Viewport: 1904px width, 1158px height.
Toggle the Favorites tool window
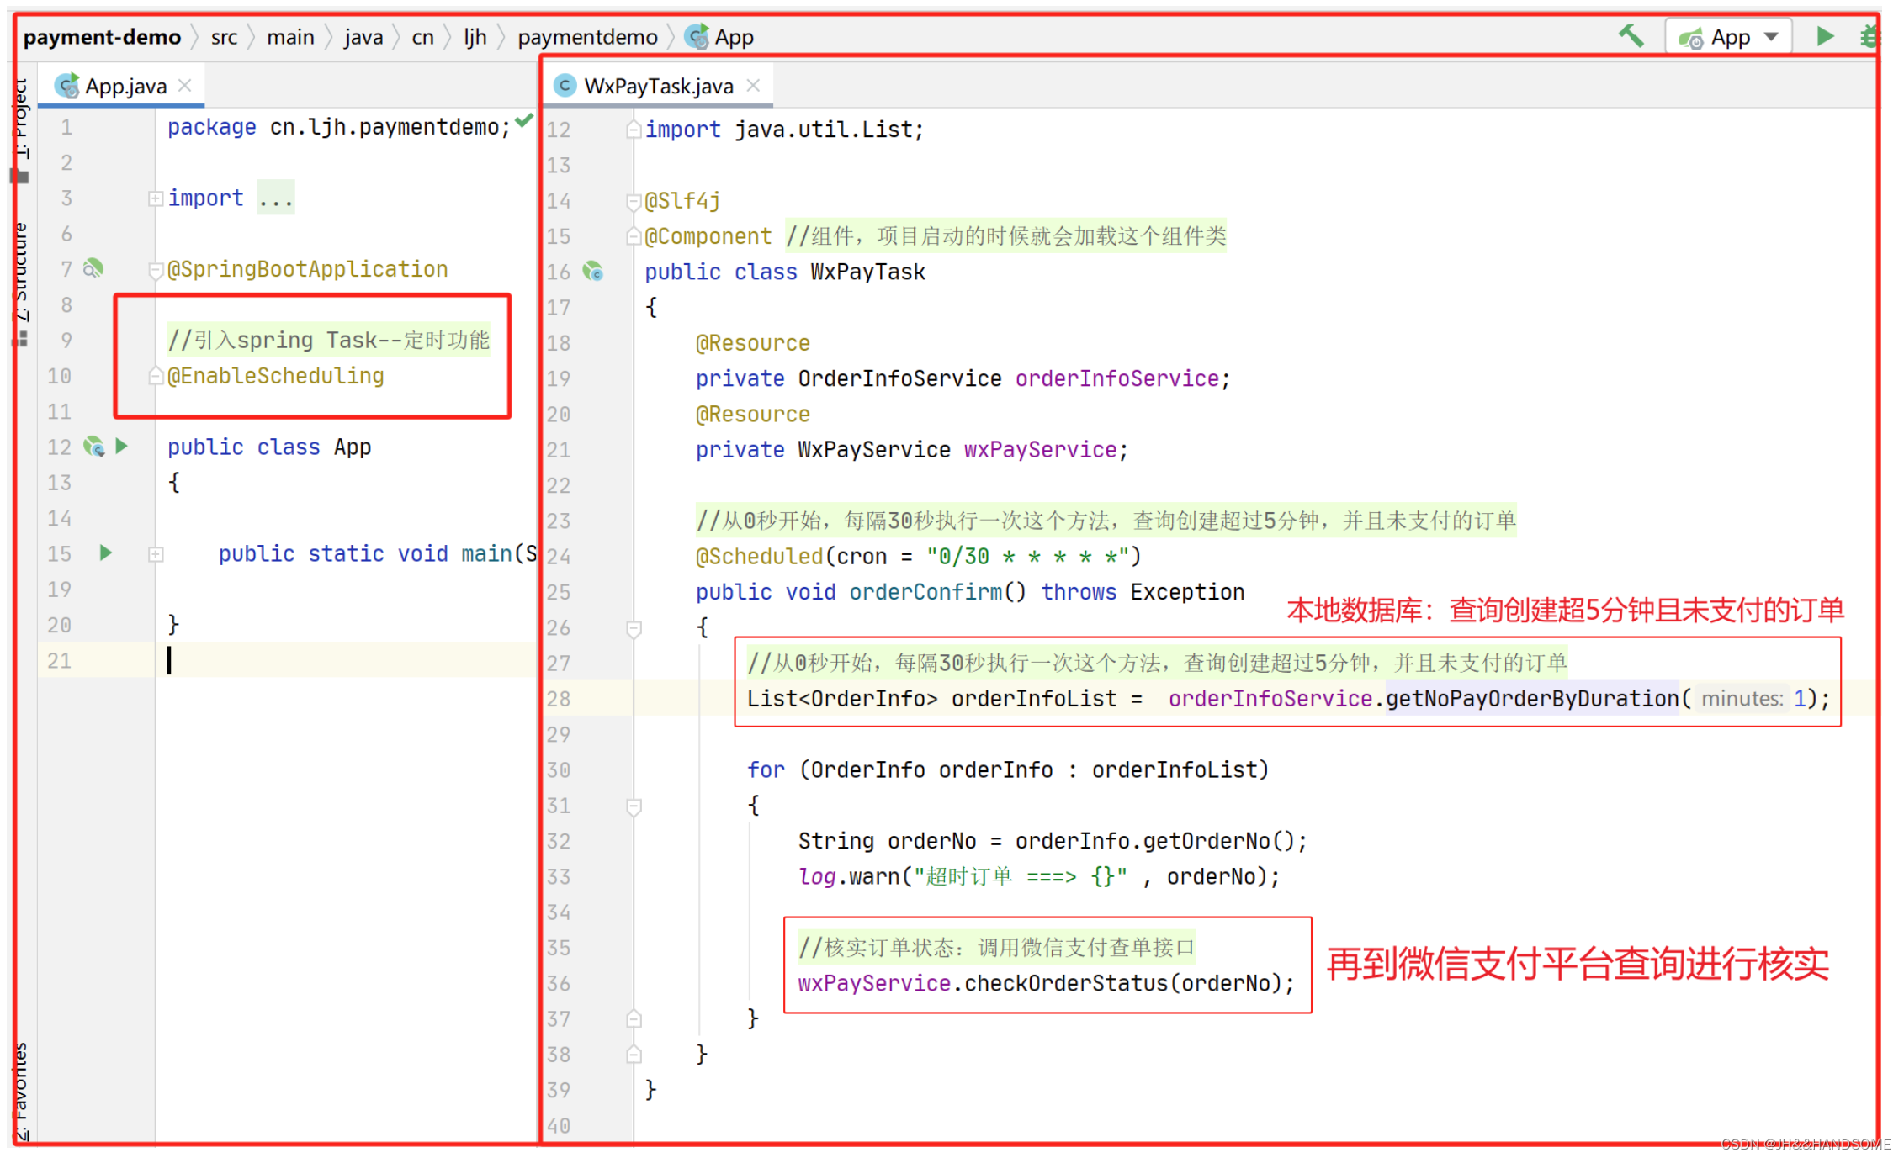[x=20, y=1091]
